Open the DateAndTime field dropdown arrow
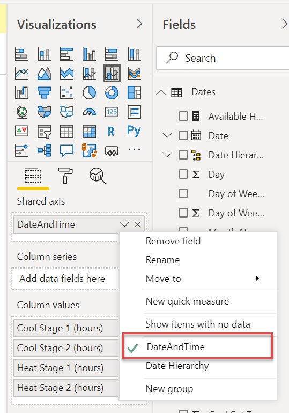Viewport: 289px width, 413px height. 124,224
